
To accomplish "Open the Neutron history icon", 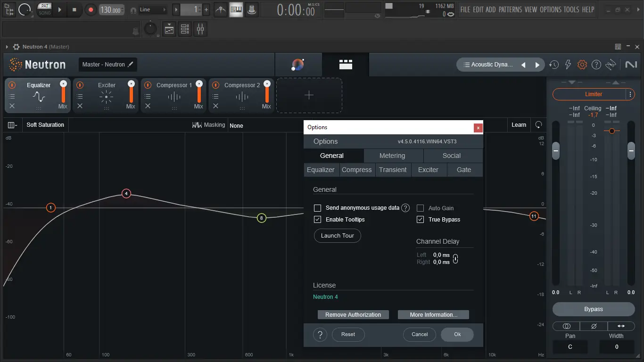I will point(554,65).
